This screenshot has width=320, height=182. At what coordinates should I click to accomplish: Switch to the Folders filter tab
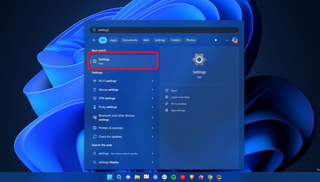tap(176, 40)
